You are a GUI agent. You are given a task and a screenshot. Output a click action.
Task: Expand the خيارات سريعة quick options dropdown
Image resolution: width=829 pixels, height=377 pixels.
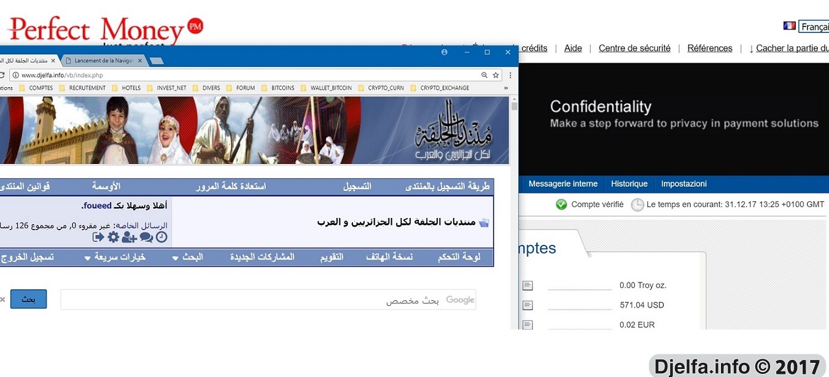point(115,257)
